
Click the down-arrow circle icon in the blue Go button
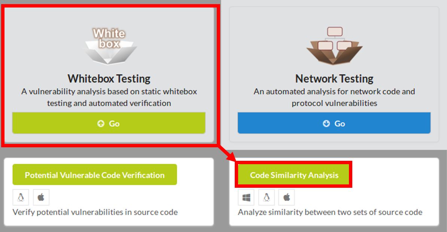coord(326,124)
